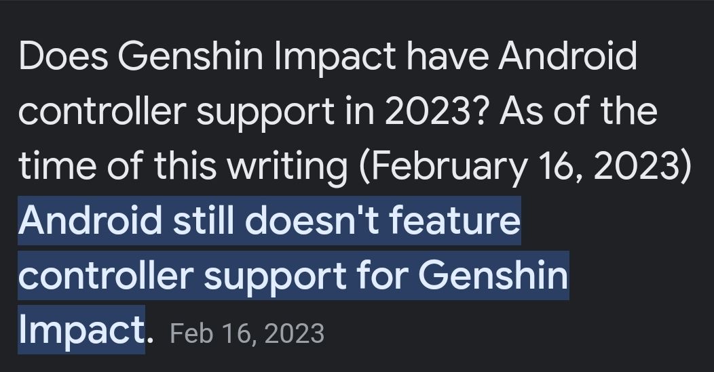The height and width of the screenshot is (372, 714).
Task: Click the word "Does" starting the question
Action: (x=63, y=56)
